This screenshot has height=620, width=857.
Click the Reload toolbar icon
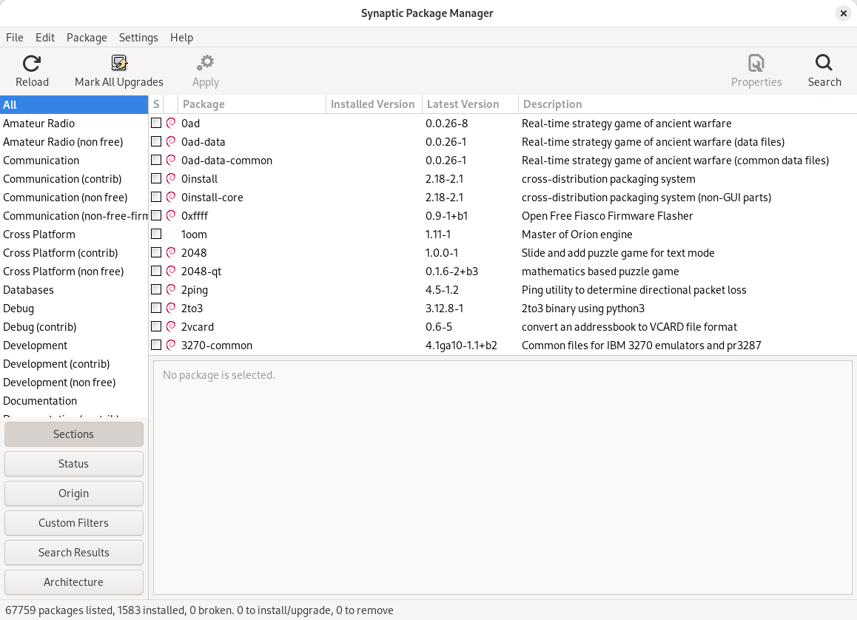[x=32, y=64]
